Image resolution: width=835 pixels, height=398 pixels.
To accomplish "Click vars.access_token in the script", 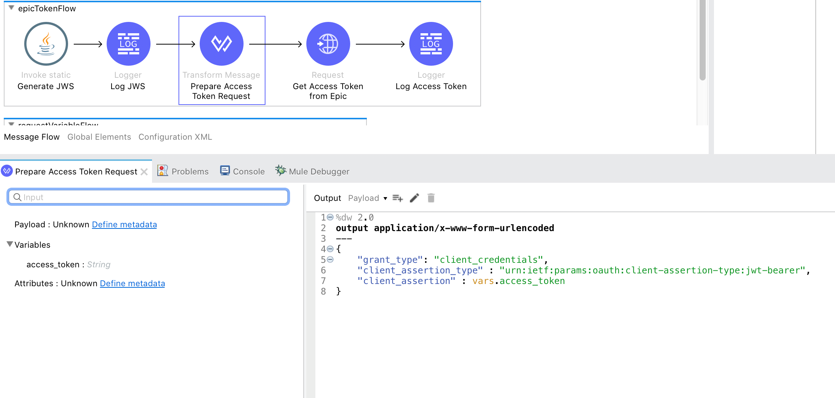I will (518, 281).
